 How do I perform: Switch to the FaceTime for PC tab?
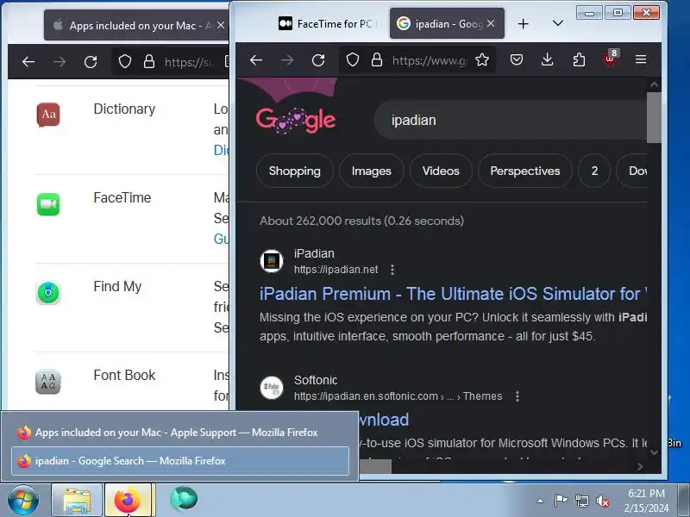(x=328, y=24)
